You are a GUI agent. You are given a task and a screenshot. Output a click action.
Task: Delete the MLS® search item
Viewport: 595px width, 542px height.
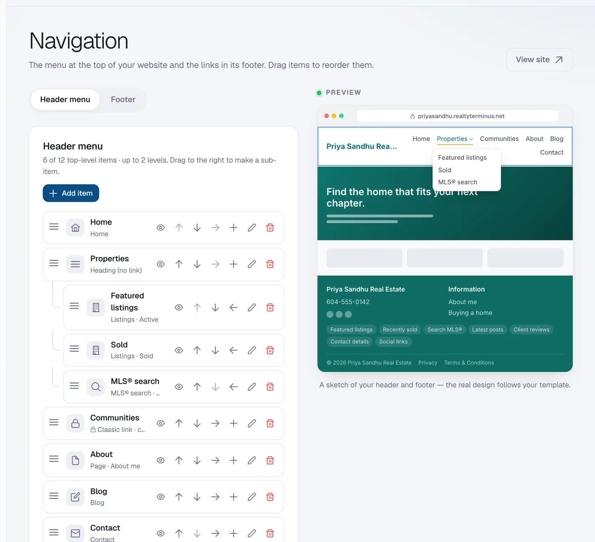(x=270, y=387)
